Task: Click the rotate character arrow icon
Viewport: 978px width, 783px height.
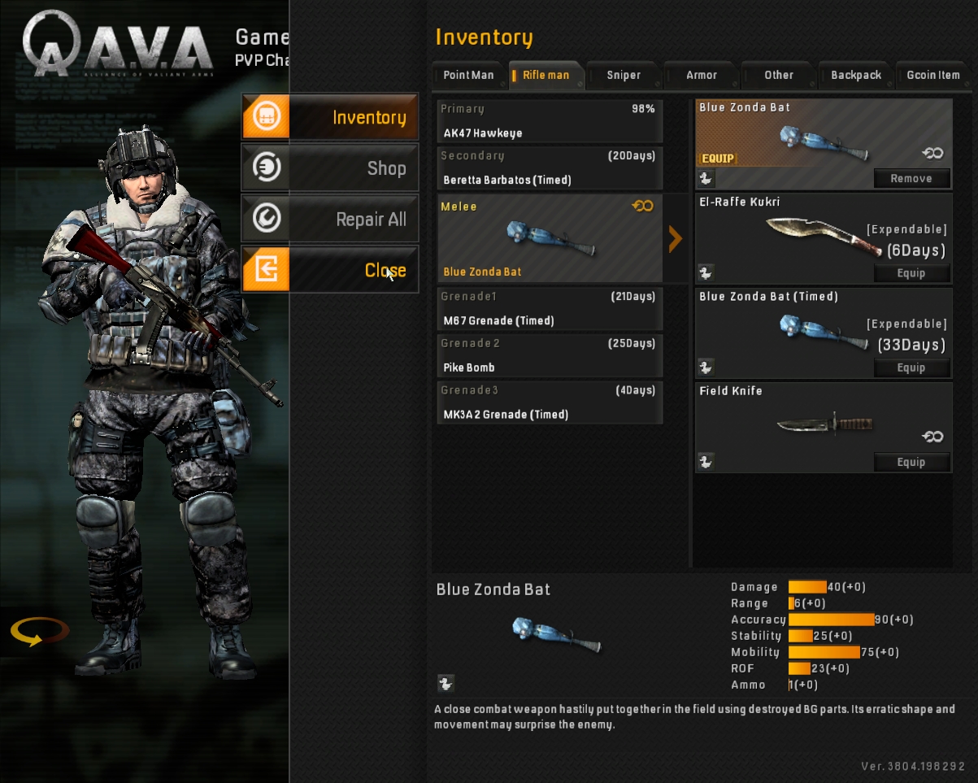Action: (x=39, y=631)
